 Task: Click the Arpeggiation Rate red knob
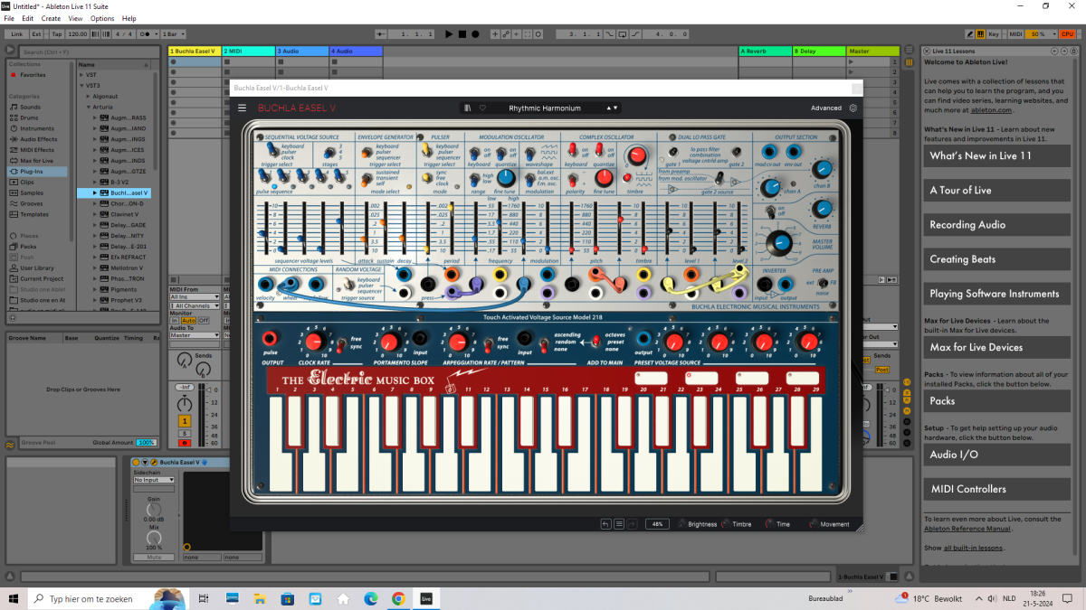[x=459, y=341]
